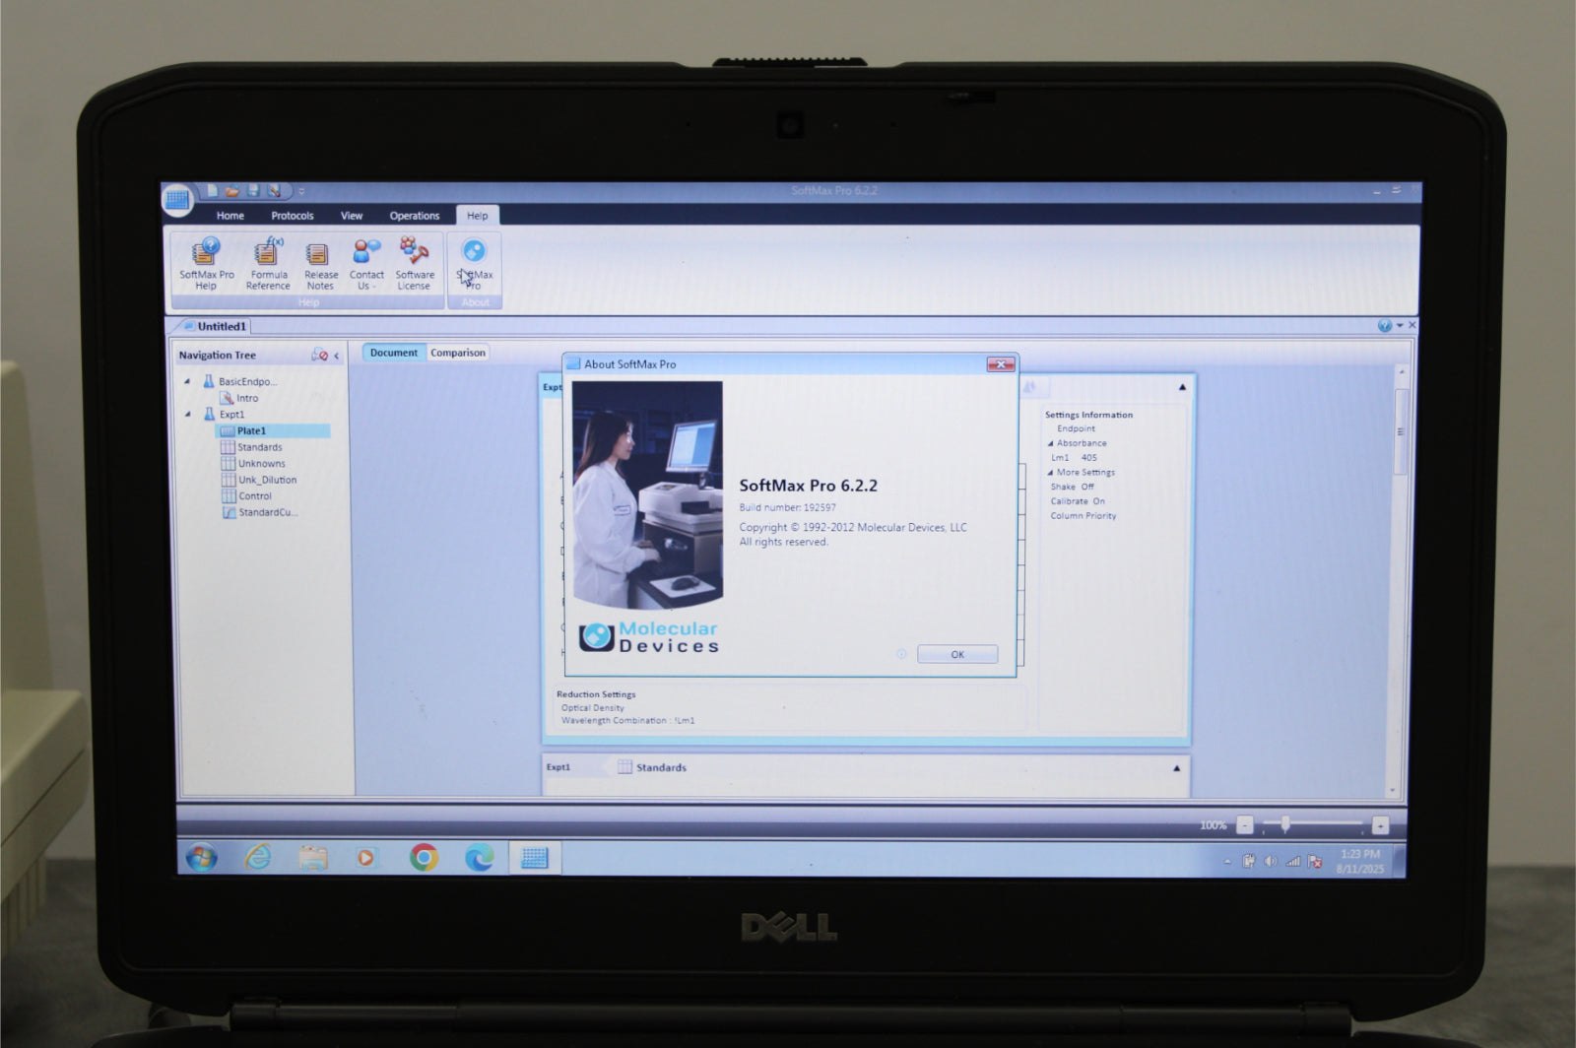Switch to the Protocols ribbon tab
Viewport: 1576px width, 1048px height.
(x=293, y=216)
